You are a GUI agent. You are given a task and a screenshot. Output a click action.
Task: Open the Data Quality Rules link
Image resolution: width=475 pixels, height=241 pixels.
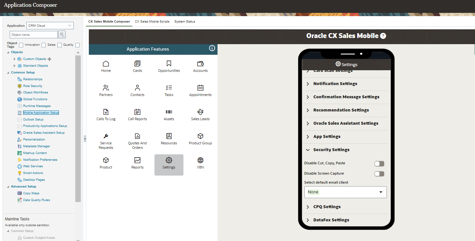36,200
